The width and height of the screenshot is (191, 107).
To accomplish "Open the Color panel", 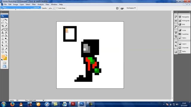I will pyautogui.click(x=184, y=30).
